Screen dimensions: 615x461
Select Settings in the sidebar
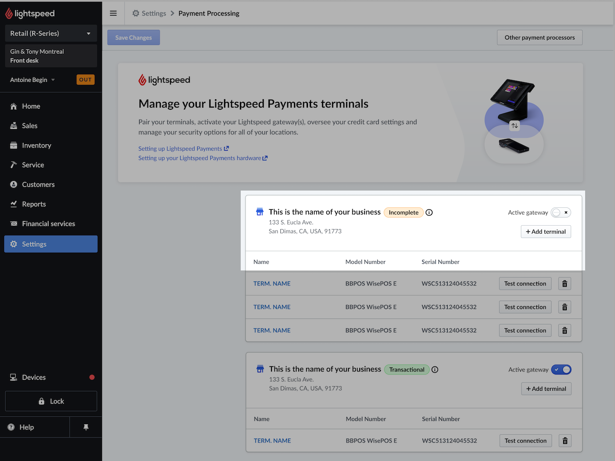(x=51, y=244)
